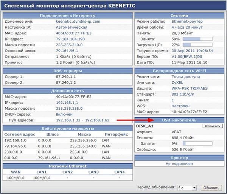The image size is (227, 194).
Task: Select the WPS Настроен status link
Action: tap(180, 106)
